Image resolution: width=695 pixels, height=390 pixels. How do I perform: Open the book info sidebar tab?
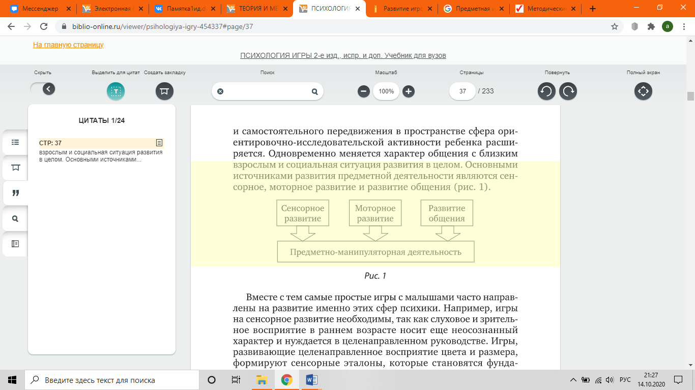click(15, 244)
